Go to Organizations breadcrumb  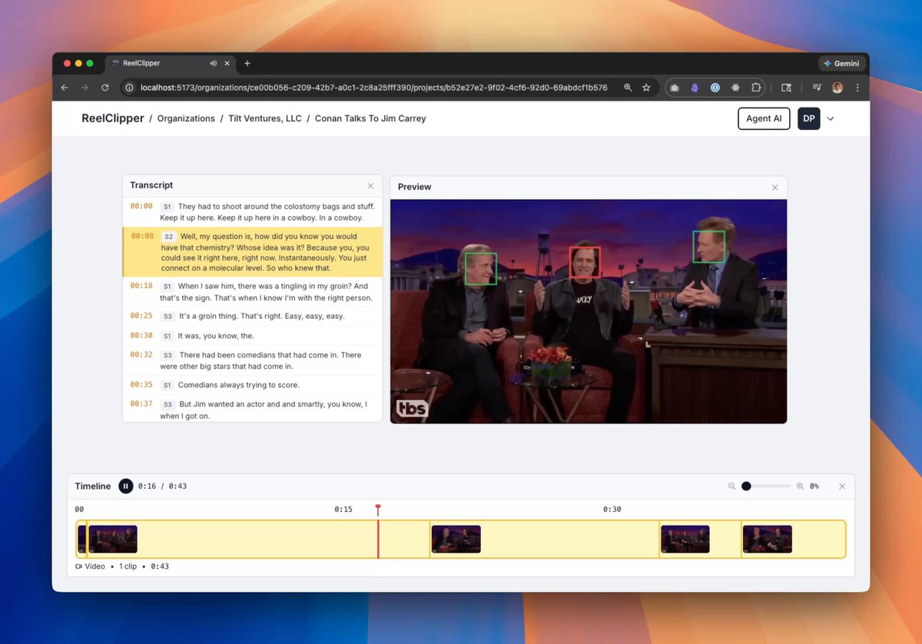click(186, 118)
